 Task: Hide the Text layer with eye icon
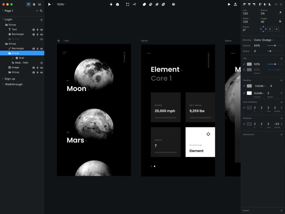pos(41,30)
